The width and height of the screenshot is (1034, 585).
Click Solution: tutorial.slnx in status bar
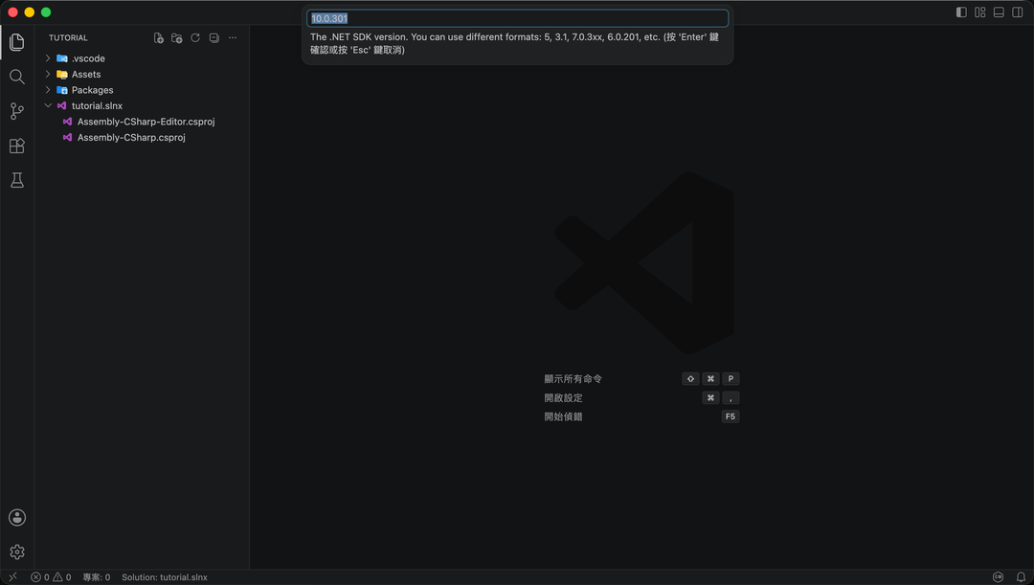click(165, 577)
